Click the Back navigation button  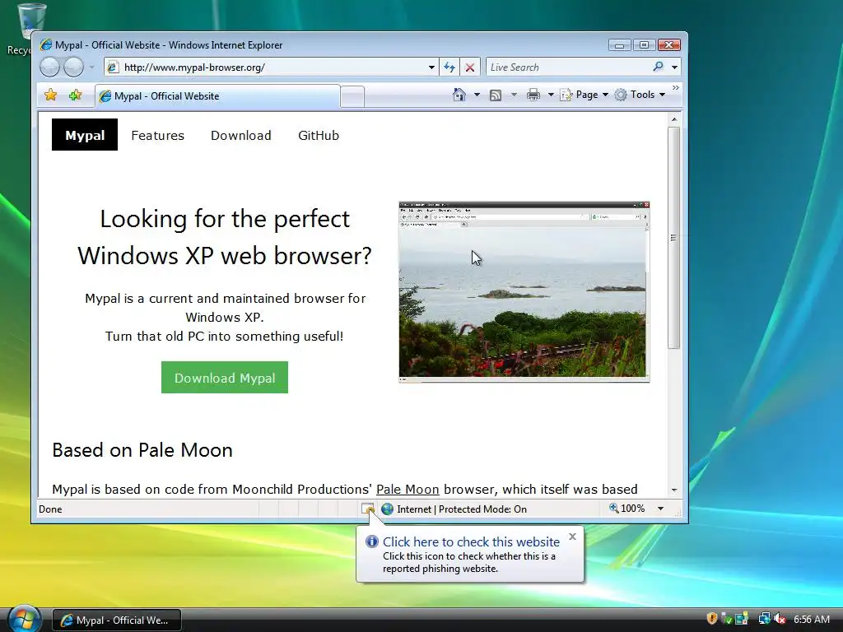pyautogui.click(x=49, y=67)
